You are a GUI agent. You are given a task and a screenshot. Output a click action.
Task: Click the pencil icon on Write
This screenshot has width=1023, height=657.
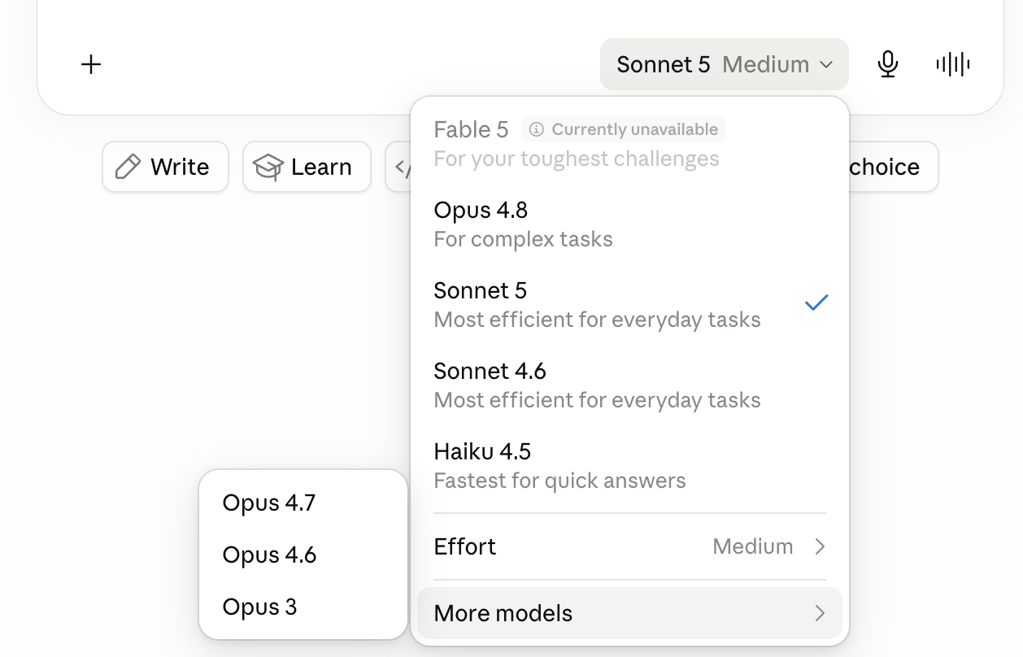point(128,167)
